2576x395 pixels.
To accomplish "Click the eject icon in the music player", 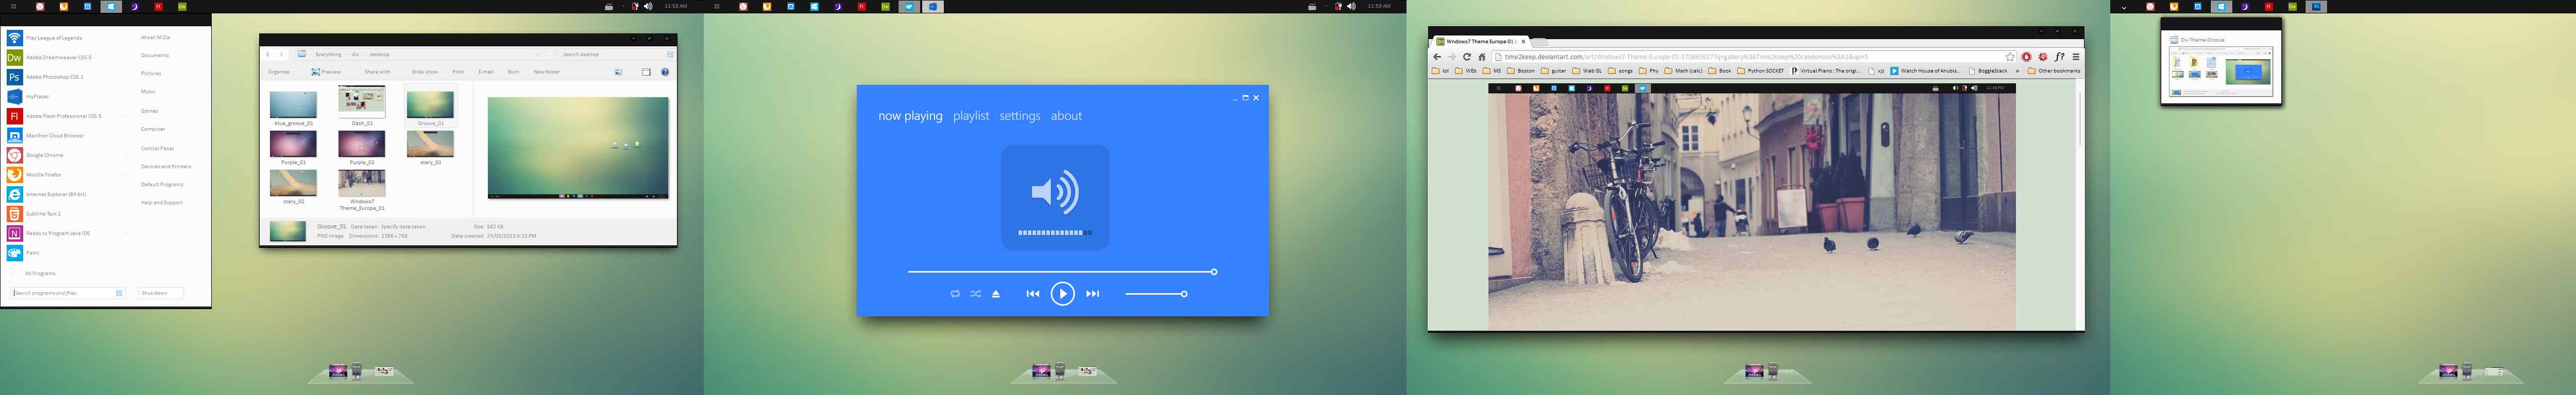I will tap(996, 294).
